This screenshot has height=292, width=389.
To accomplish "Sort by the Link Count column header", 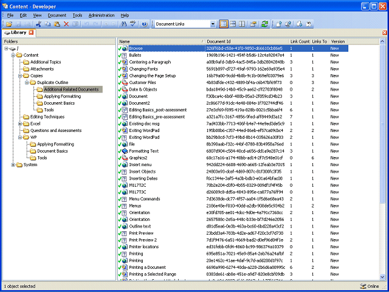I will [300, 41].
